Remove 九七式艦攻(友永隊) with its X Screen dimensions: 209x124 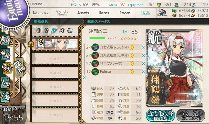pos(143,47)
